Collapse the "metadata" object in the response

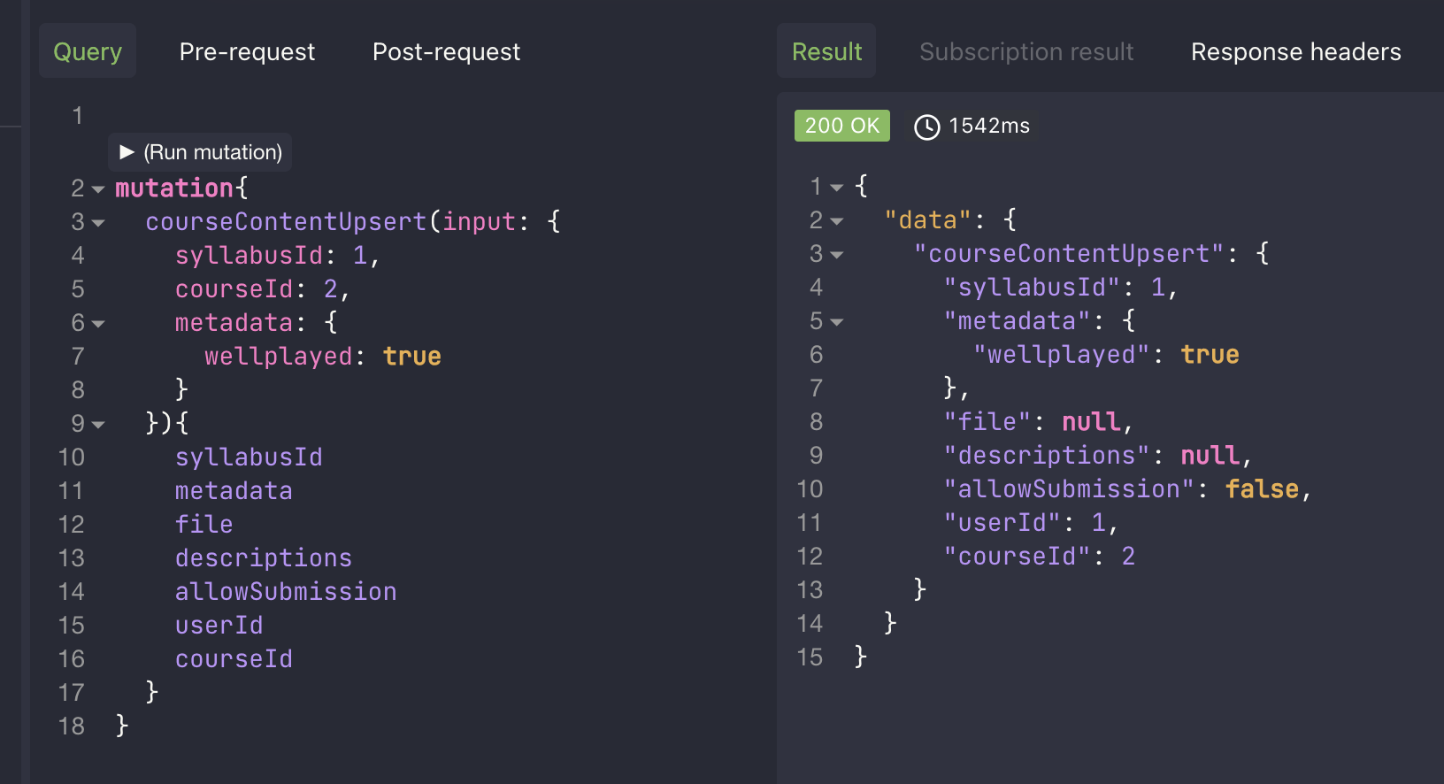click(836, 321)
